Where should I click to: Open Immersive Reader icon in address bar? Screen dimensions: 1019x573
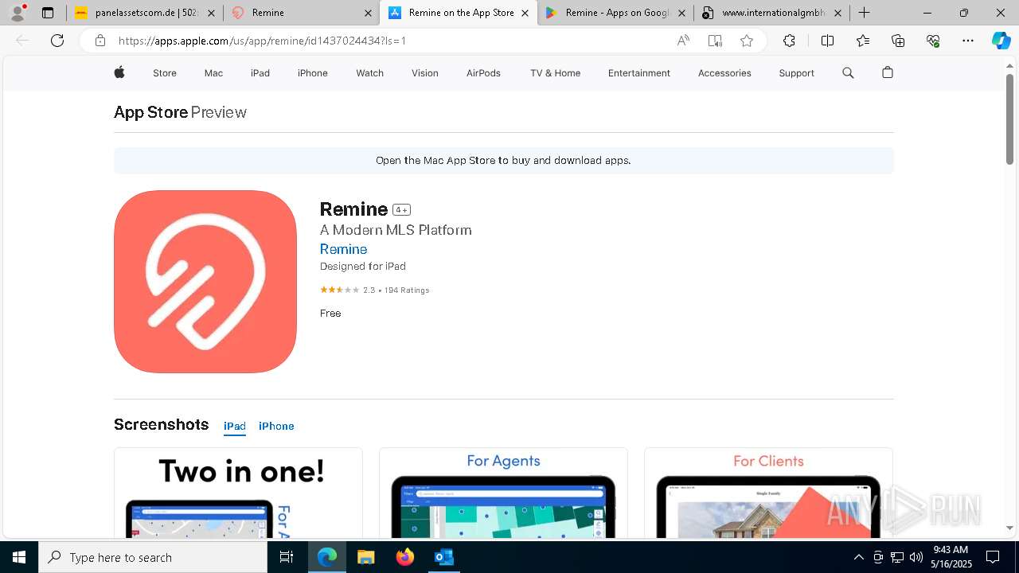[715, 41]
